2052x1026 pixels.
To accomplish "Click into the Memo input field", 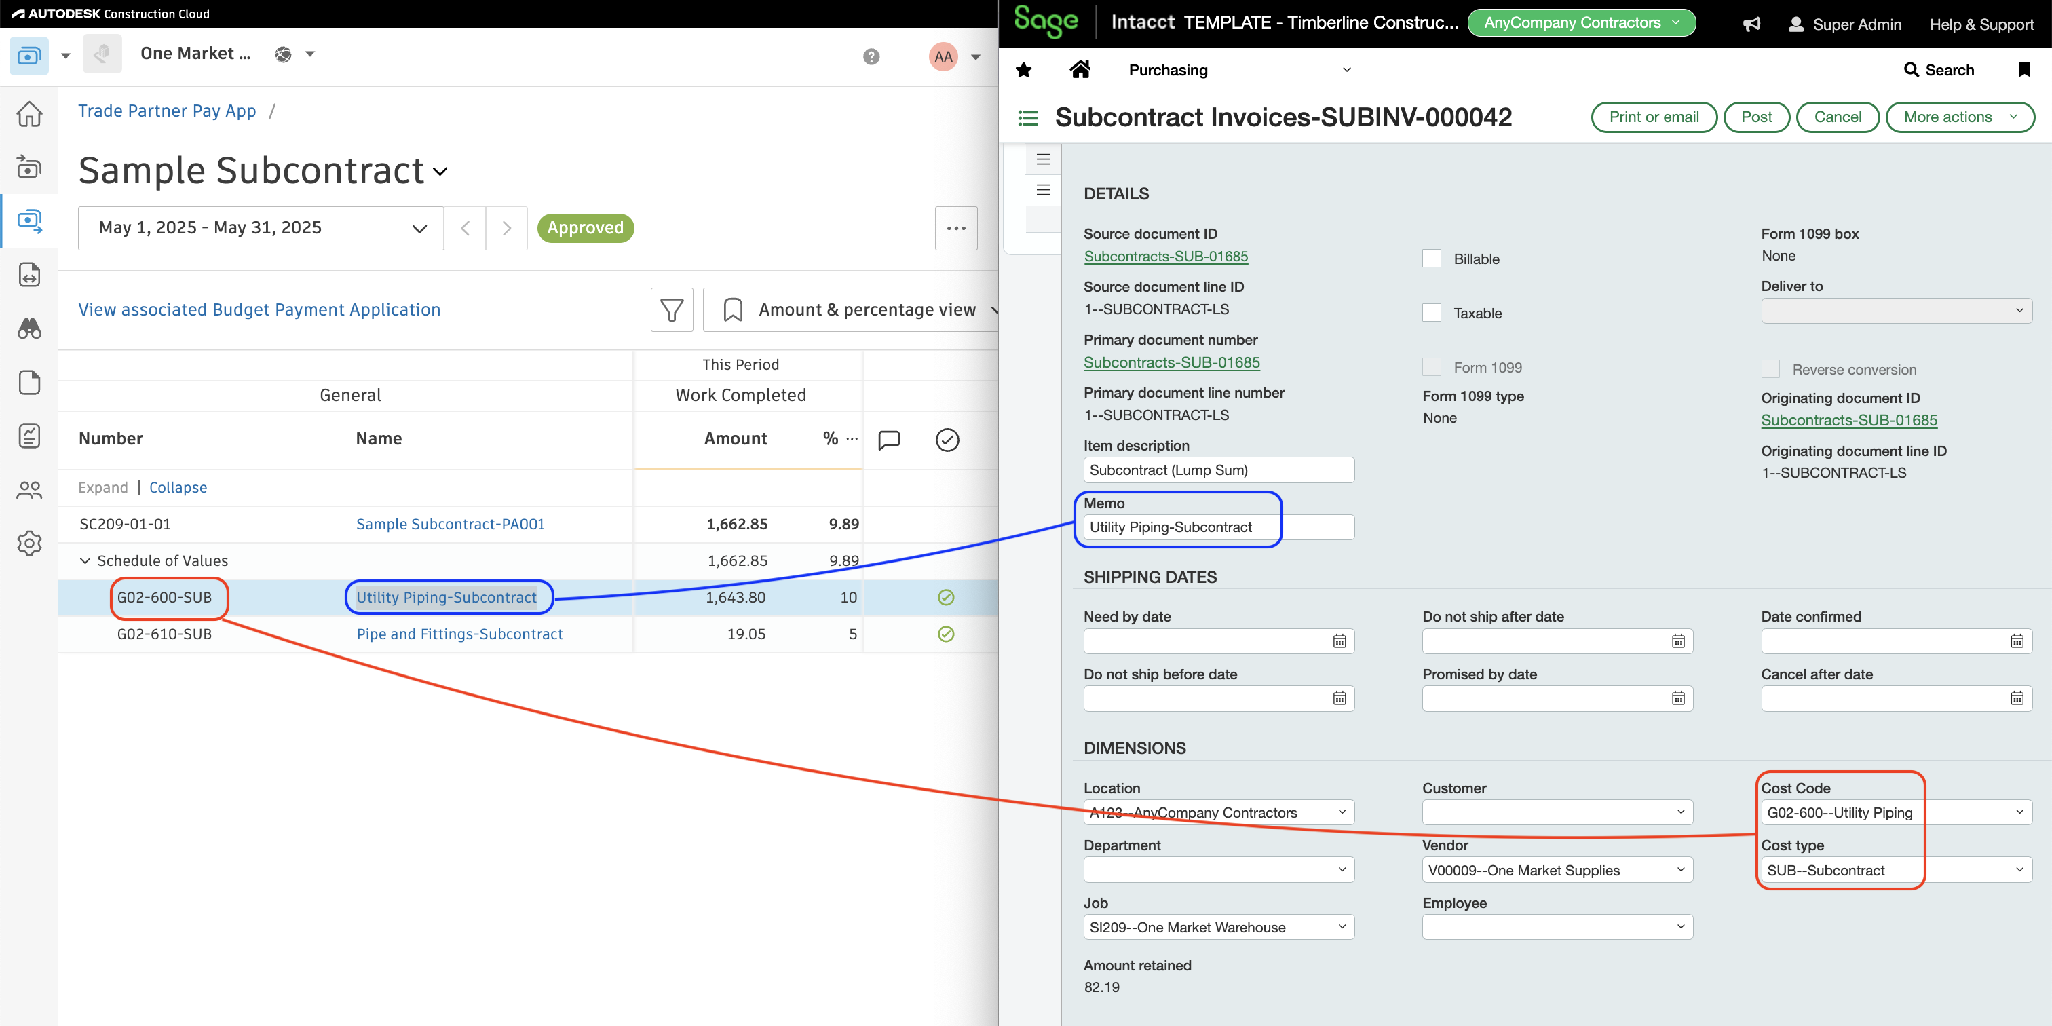I will point(1218,527).
